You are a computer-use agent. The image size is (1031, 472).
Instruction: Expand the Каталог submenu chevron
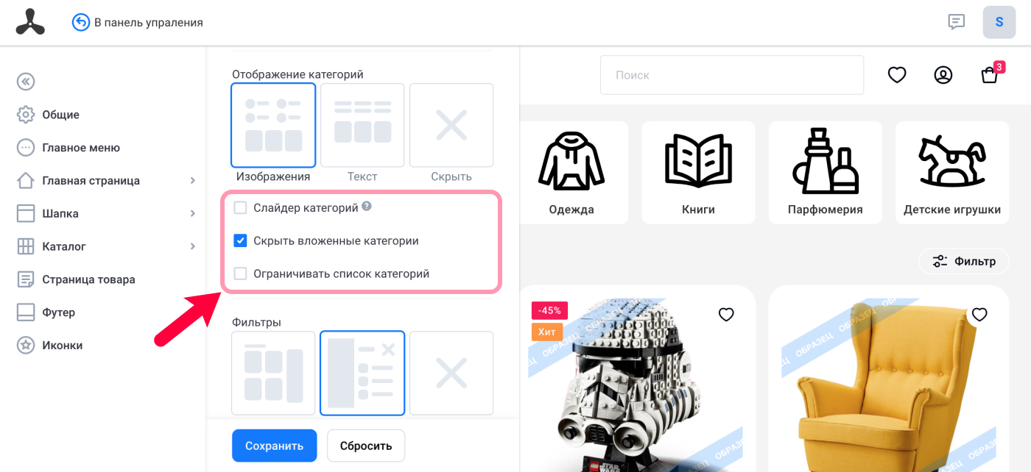click(193, 246)
